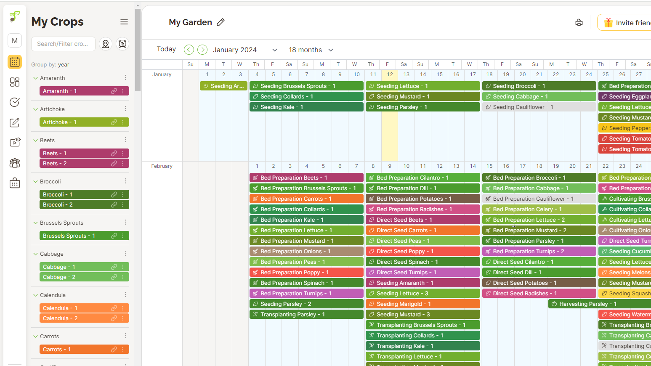Go to previous month with left arrow
The image size is (651, 366).
(189, 50)
